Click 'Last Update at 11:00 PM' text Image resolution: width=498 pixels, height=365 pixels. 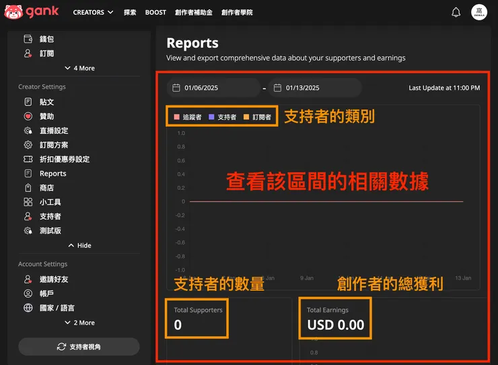click(x=444, y=88)
